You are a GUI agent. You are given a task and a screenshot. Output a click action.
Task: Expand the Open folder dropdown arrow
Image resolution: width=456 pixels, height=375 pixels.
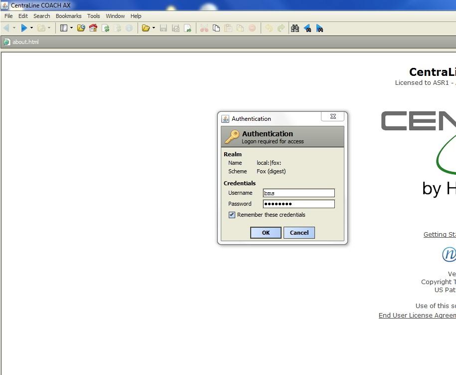(x=153, y=28)
